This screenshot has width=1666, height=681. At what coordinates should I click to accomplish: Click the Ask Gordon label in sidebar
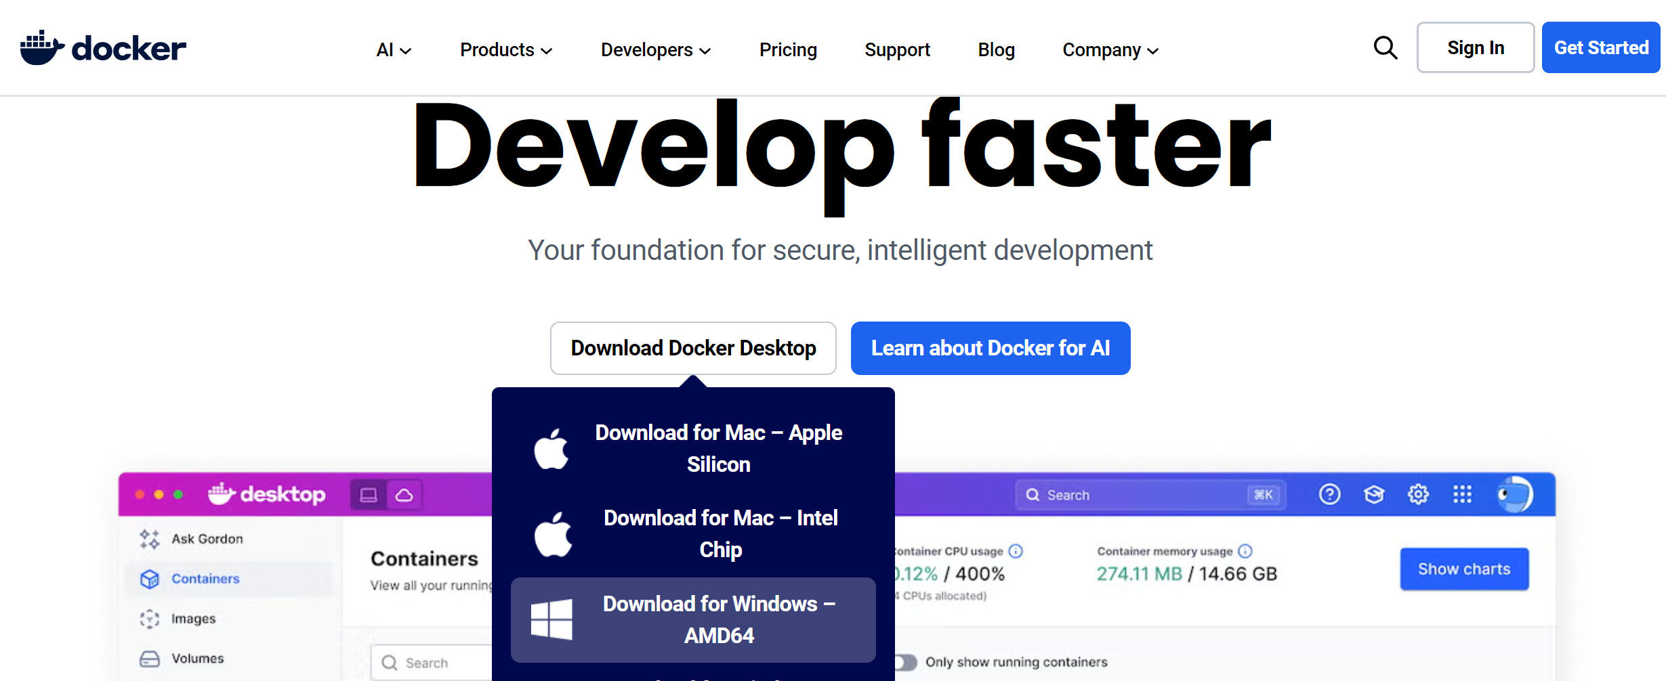(207, 539)
